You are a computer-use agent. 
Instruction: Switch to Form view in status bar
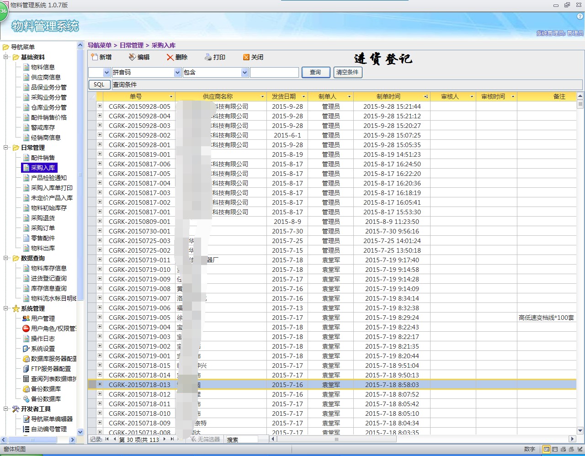(546, 450)
